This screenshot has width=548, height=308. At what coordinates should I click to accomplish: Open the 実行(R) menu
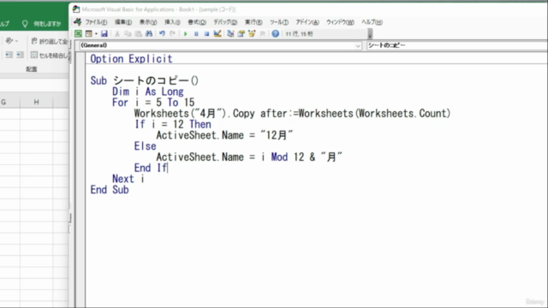click(x=253, y=22)
